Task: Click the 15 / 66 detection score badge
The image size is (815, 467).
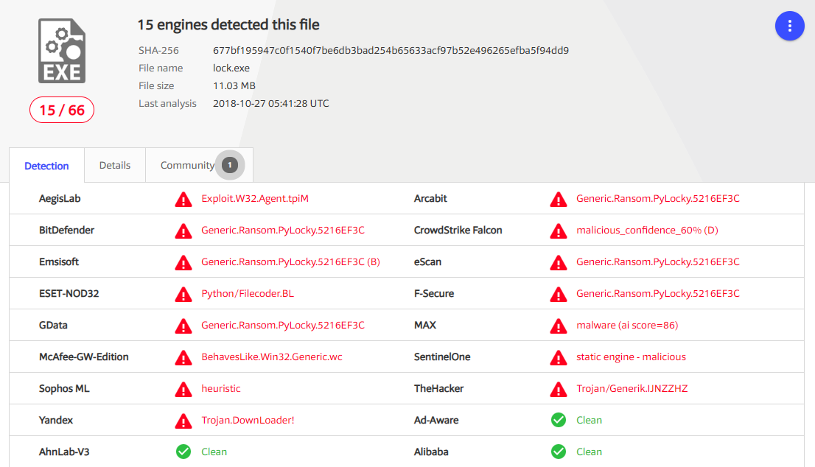Action: click(62, 110)
